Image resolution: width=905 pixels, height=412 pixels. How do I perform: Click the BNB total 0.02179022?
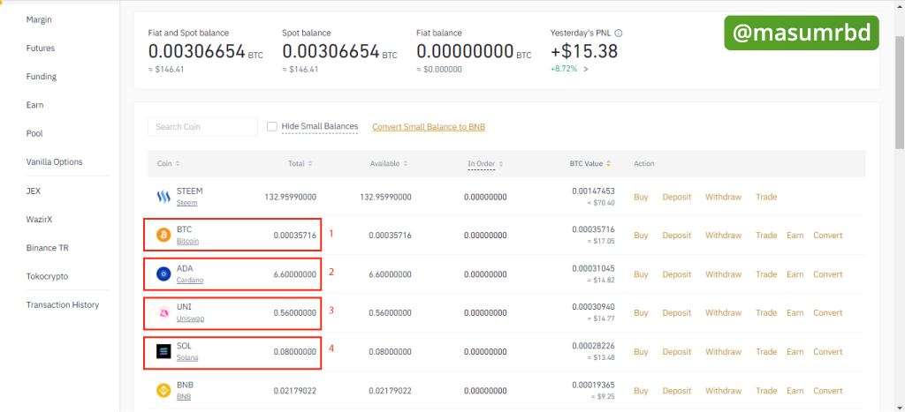coord(295,391)
